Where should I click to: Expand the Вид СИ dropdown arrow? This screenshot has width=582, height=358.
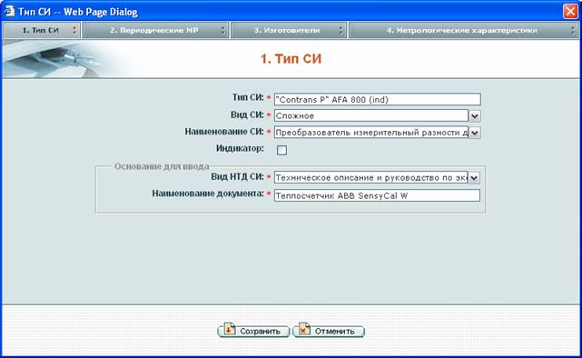(x=474, y=116)
